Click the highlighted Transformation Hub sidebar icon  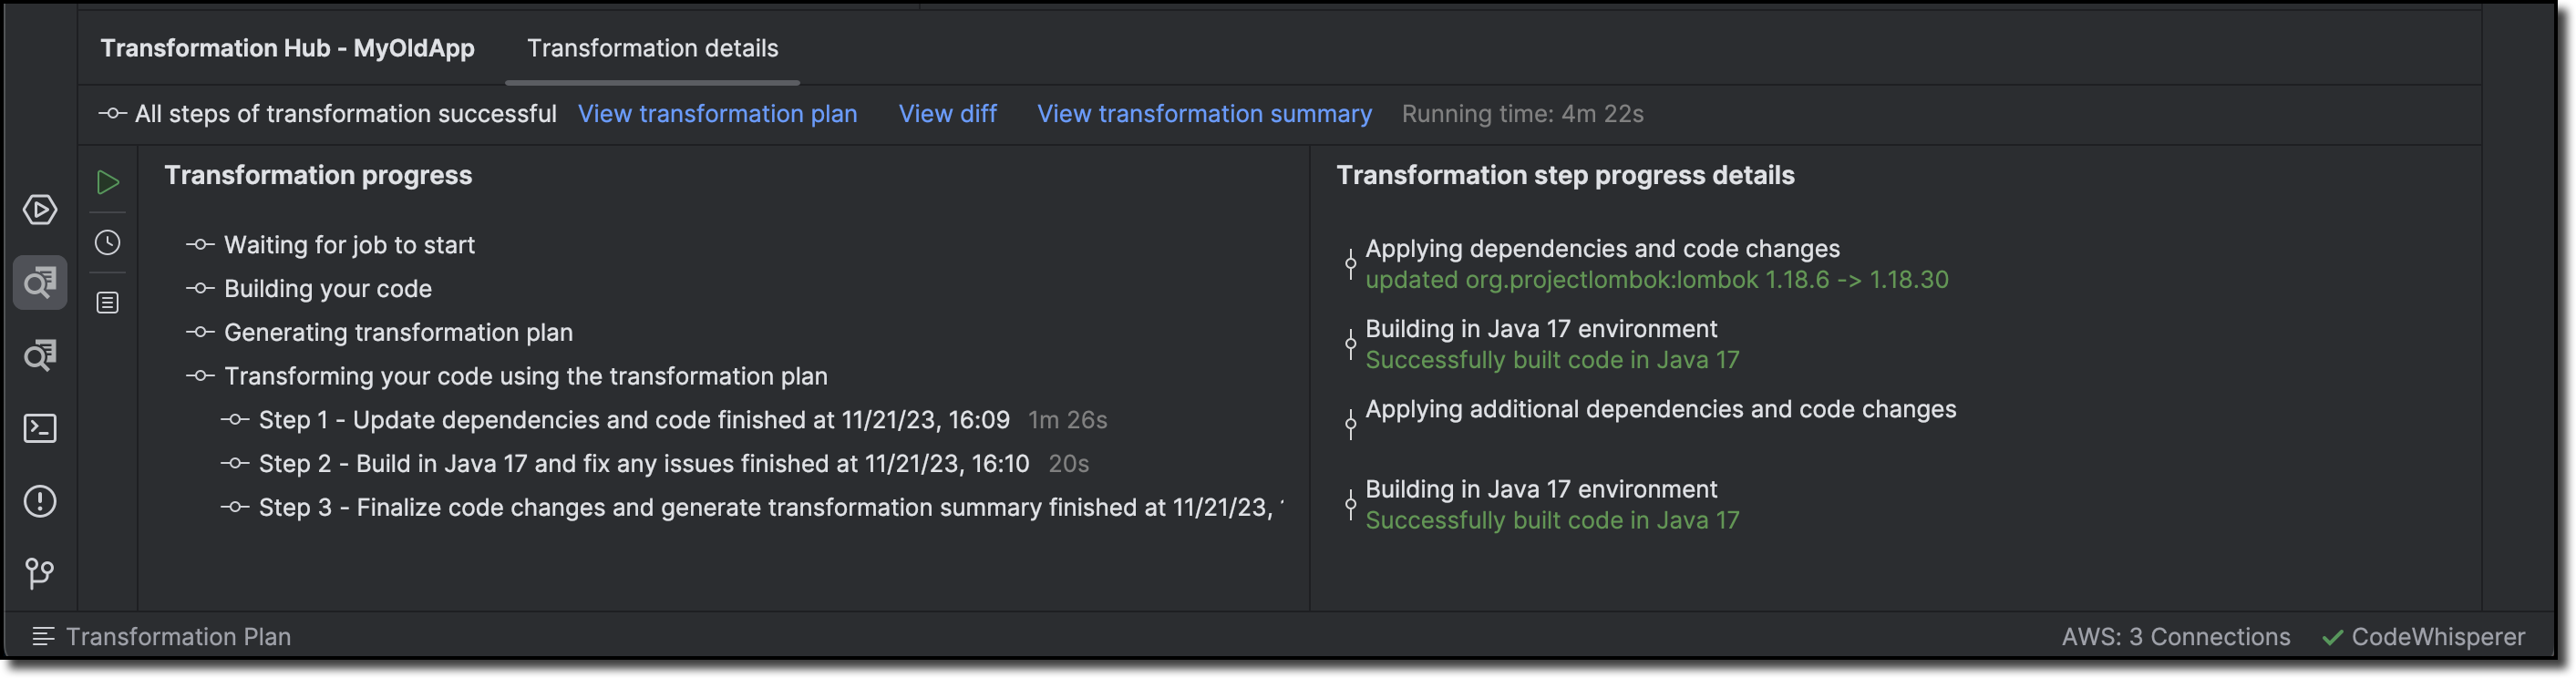40,283
